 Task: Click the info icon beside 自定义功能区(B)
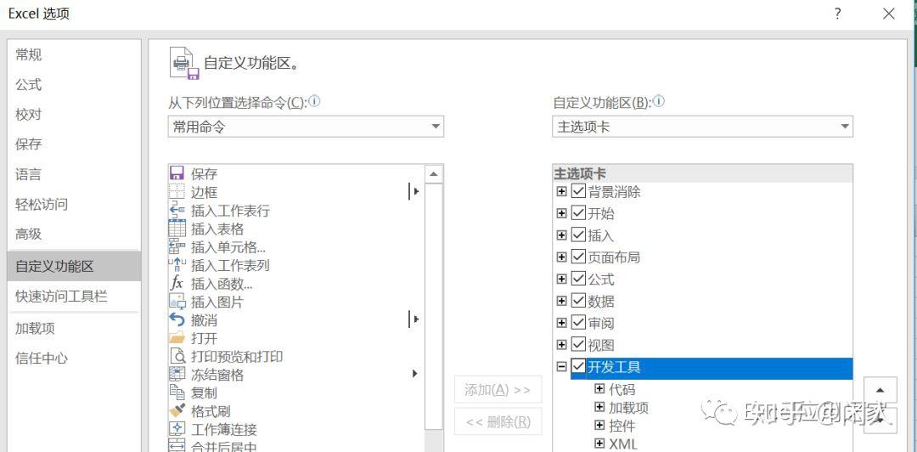point(659,101)
